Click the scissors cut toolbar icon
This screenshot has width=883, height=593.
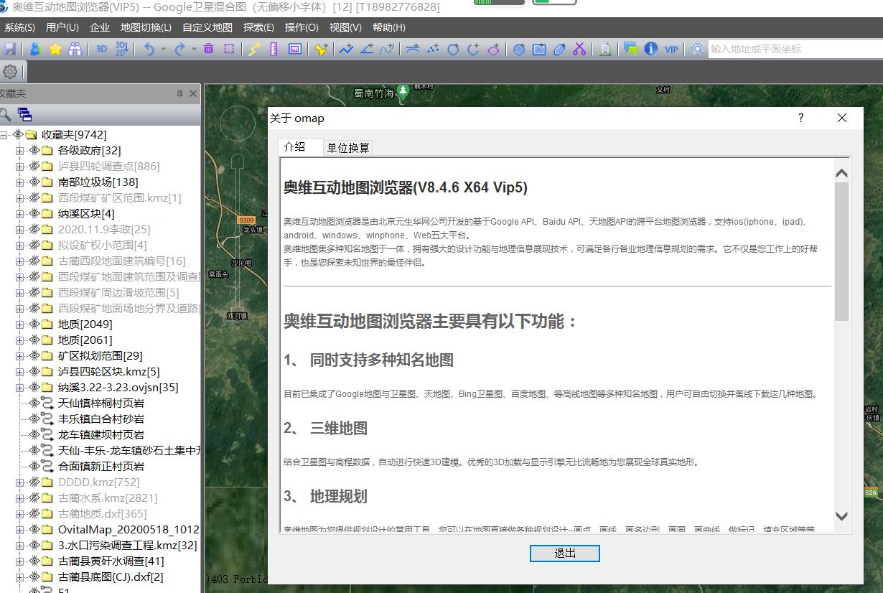579,49
